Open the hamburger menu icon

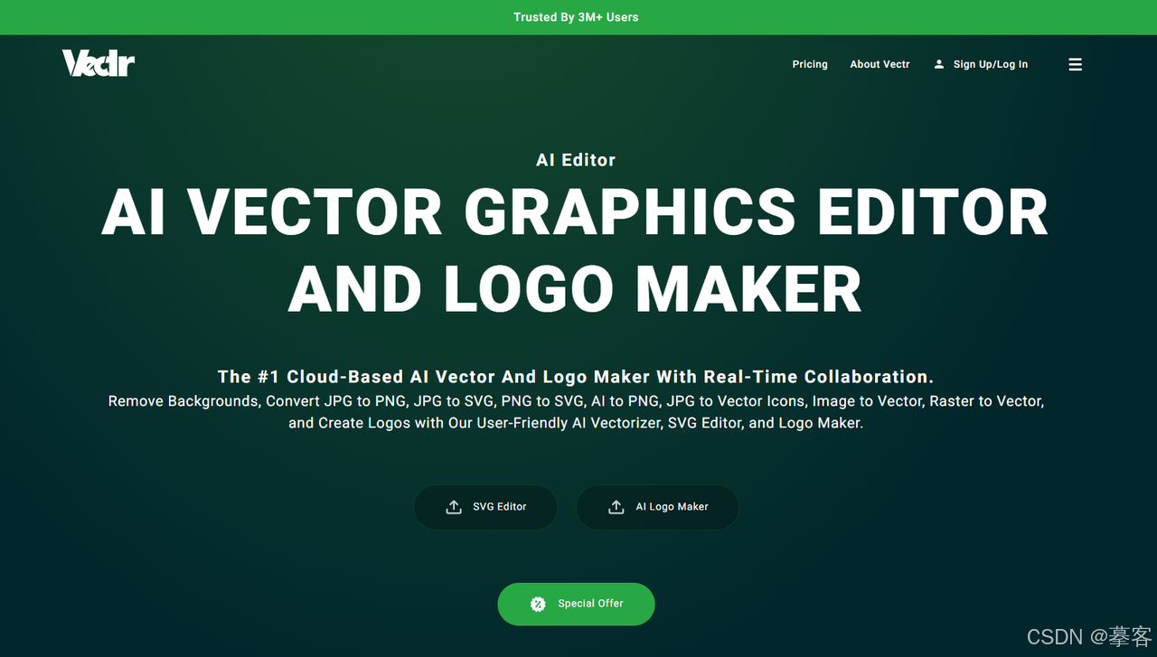pos(1075,64)
